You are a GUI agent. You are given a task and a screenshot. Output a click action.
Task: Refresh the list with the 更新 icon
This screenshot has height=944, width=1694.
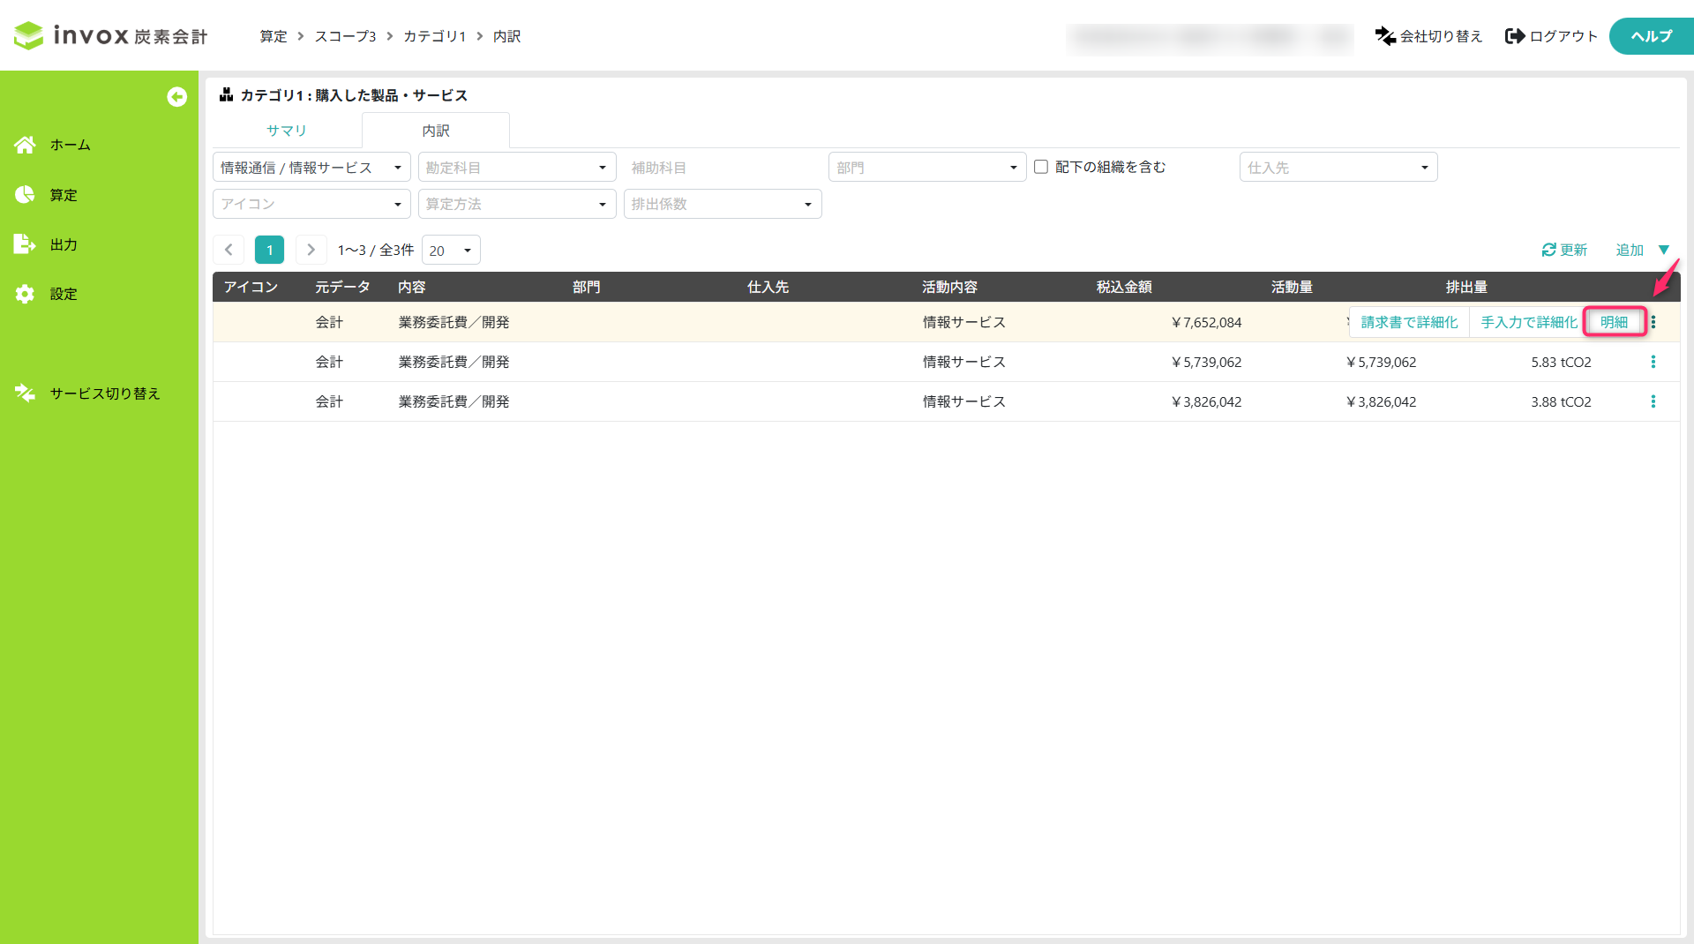point(1548,251)
